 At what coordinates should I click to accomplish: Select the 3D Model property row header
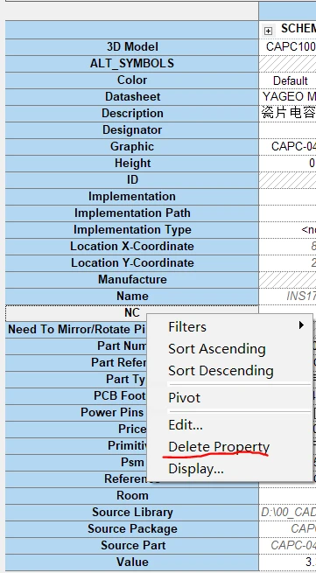(x=132, y=46)
